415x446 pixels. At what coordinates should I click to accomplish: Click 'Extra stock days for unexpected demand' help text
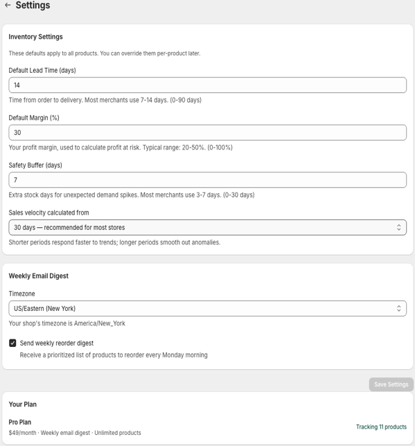click(x=132, y=195)
